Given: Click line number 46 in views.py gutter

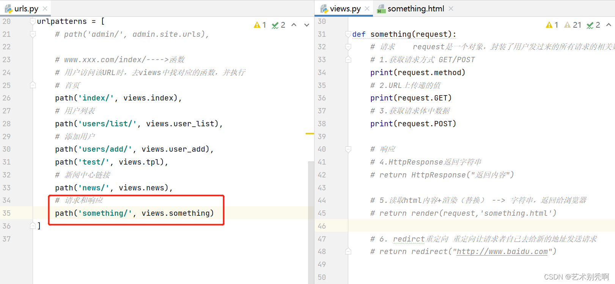Looking at the screenshot, I should point(322,226).
